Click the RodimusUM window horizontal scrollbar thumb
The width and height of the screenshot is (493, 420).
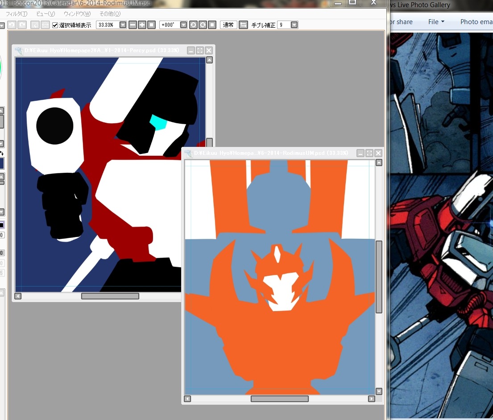coord(279,399)
